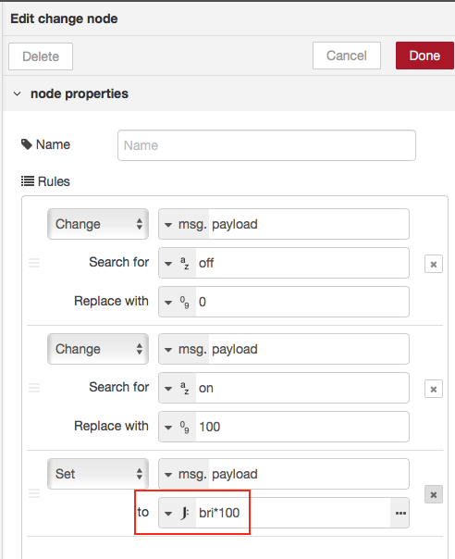
Task: Open type selector for 'on' search field
Action: point(177,388)
